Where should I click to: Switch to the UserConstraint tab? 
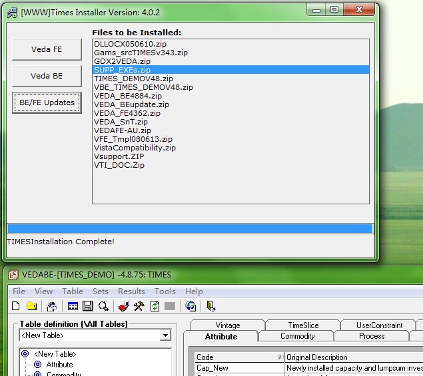coord(379,325)
